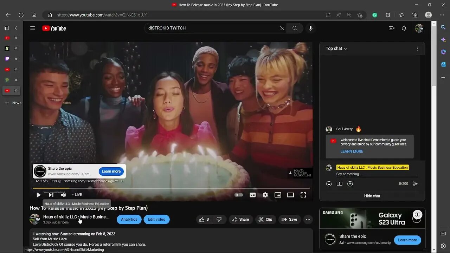Hide the live chat panel
This screenshot has height=253, width=450.
(x=372, y=196)
